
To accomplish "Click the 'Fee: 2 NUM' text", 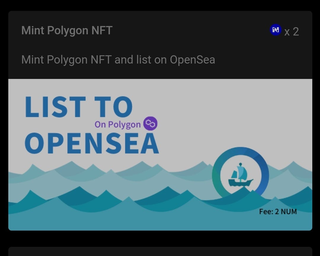I will point(278,212).
